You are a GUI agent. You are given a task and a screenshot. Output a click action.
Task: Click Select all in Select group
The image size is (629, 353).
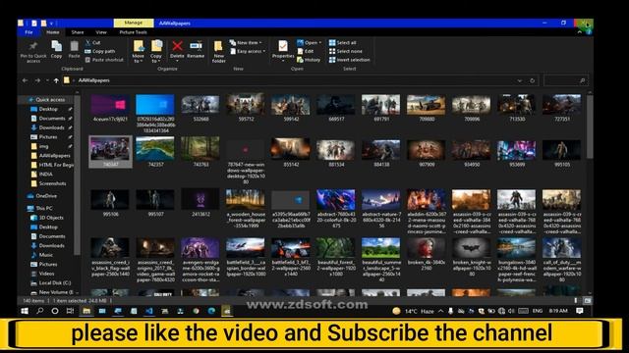click(x=343, y=42)
